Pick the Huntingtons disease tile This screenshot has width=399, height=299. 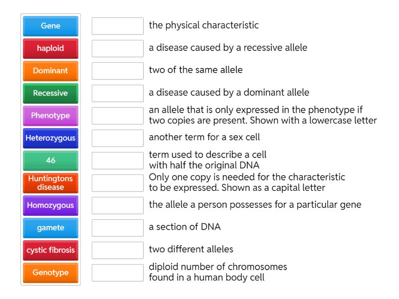click(50, 183)
